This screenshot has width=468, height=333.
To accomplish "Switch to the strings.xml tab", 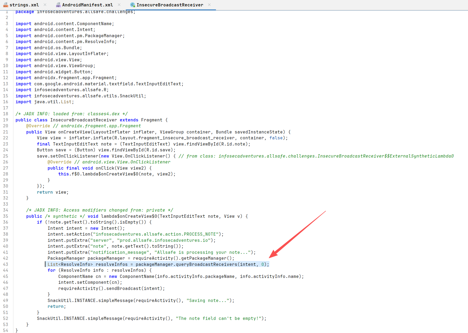I will (x=24, y=5).
